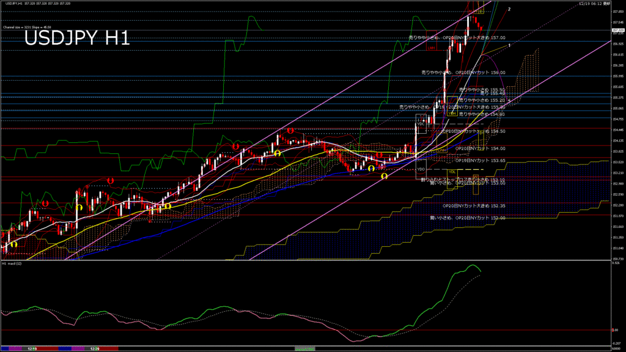Select projection line label 2

pos(510,10)
